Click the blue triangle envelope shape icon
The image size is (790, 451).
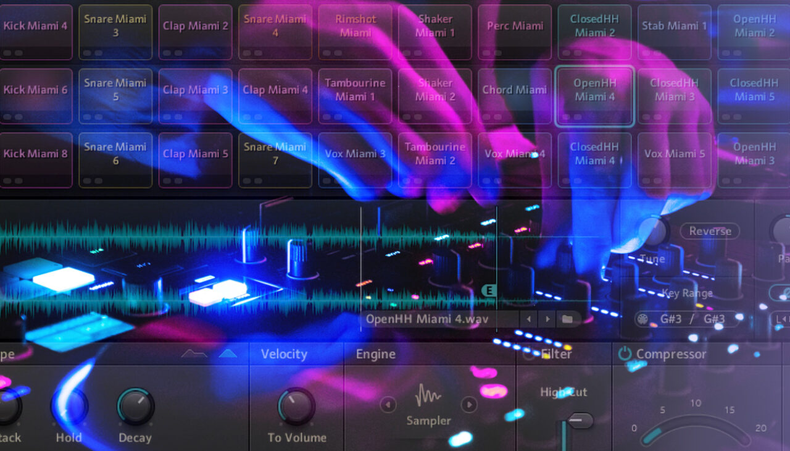point(227,353)
